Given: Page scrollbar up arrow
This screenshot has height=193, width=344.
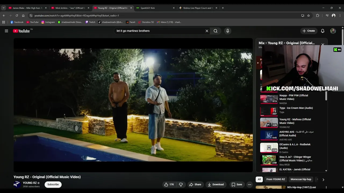Looking at the screenshot, I should point(342,28).
